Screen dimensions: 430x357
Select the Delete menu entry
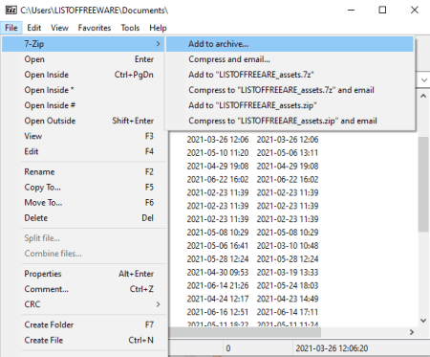point(83,217)
